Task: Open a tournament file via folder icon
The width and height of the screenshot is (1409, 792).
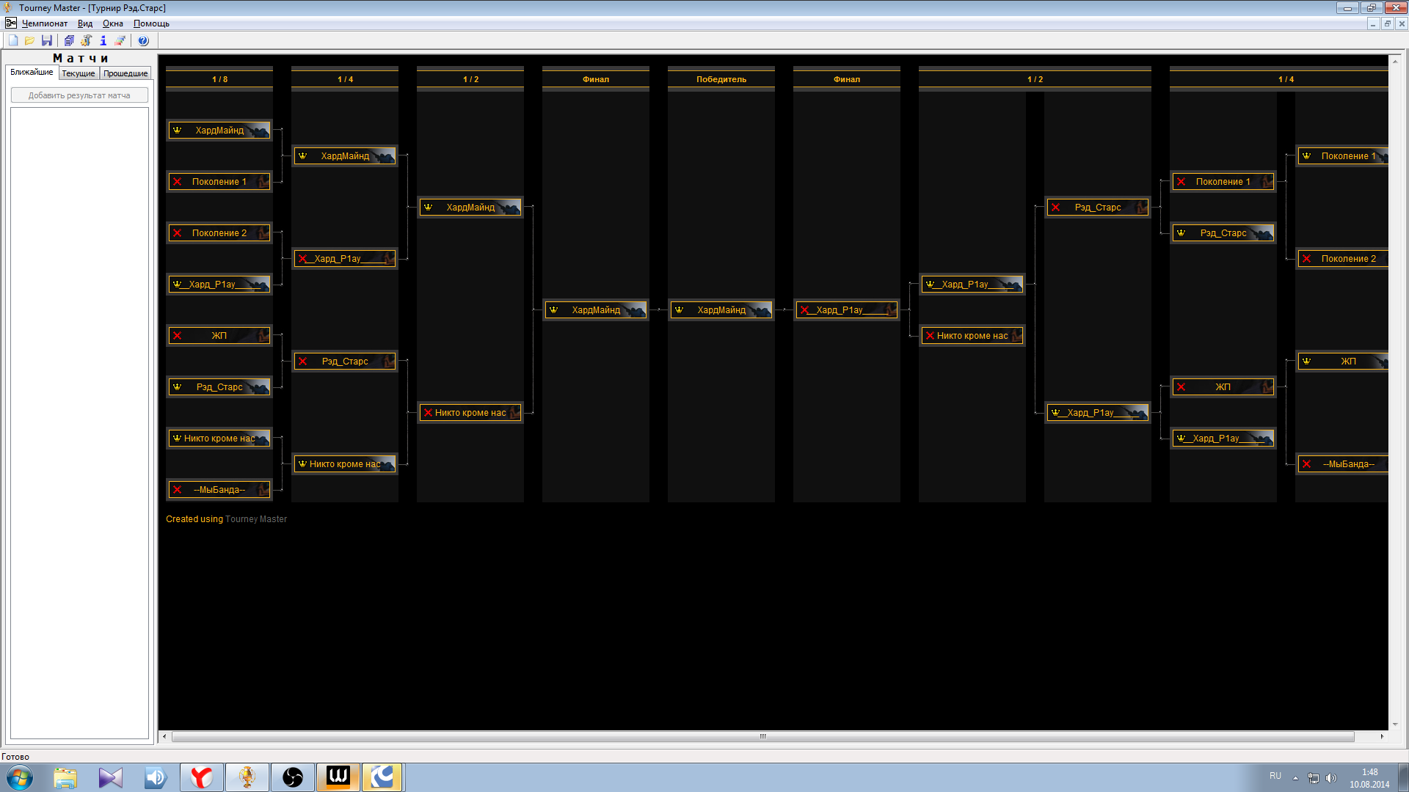Action: 29,41
